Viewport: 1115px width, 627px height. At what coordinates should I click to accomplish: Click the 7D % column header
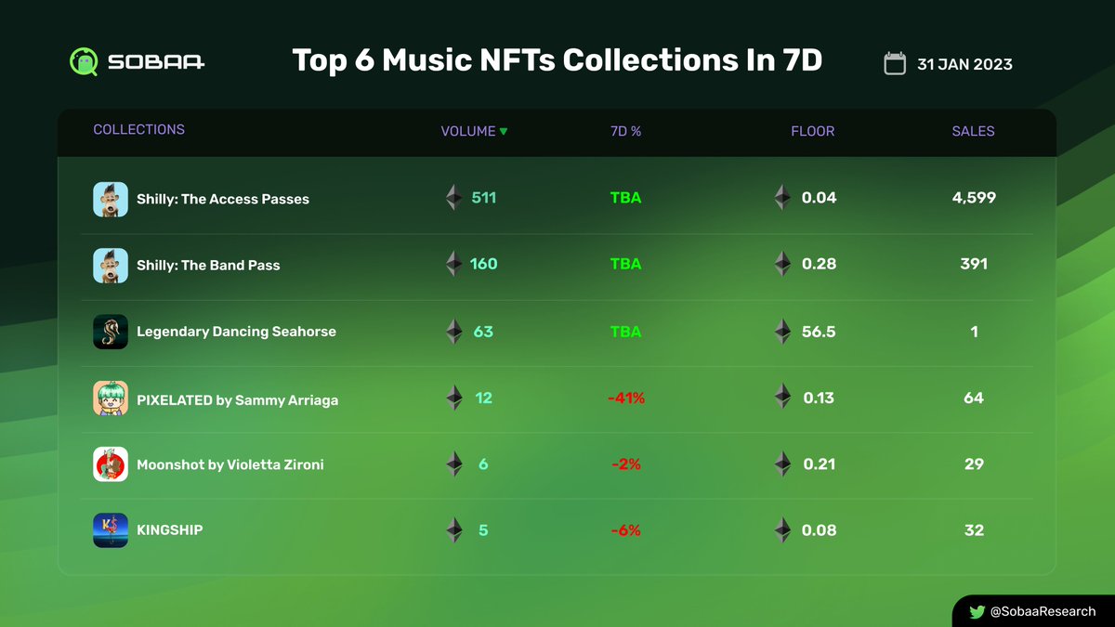[x=625, y=132]
